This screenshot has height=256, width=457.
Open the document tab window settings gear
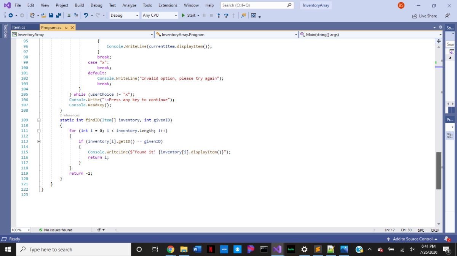click(x=441, y=27)
